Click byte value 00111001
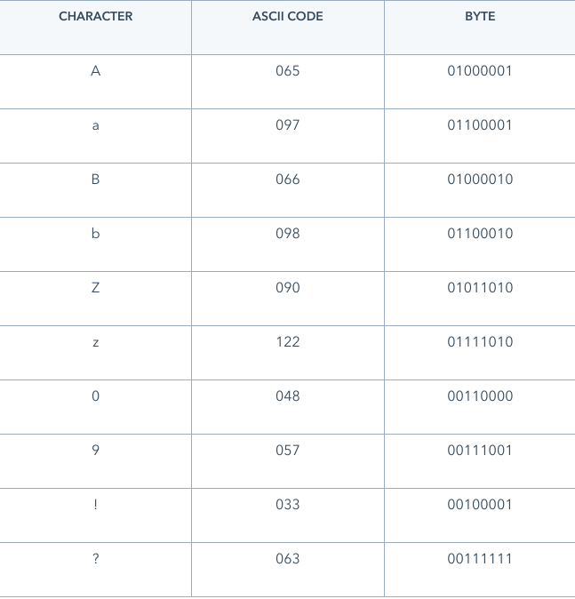 pos(480,451)
